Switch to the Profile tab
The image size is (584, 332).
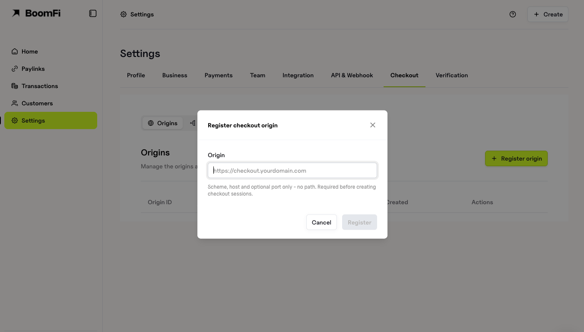(136, 75)
